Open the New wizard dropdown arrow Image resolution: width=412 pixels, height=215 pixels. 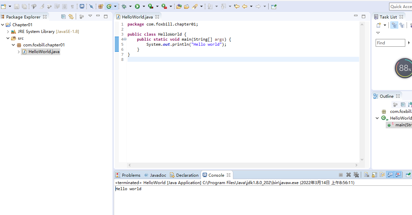(10, 6)
